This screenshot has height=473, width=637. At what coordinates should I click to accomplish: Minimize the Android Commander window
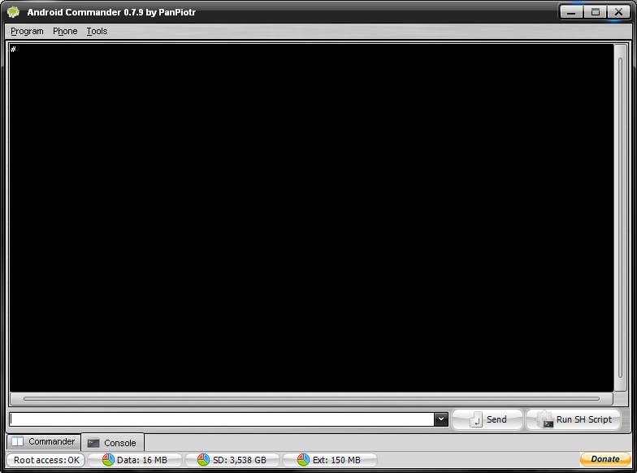click(x=571, y=12)
